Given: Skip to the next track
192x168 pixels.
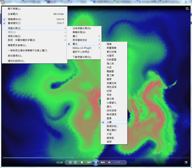Looking at the screenshot, I should click(x=103, y=162).
